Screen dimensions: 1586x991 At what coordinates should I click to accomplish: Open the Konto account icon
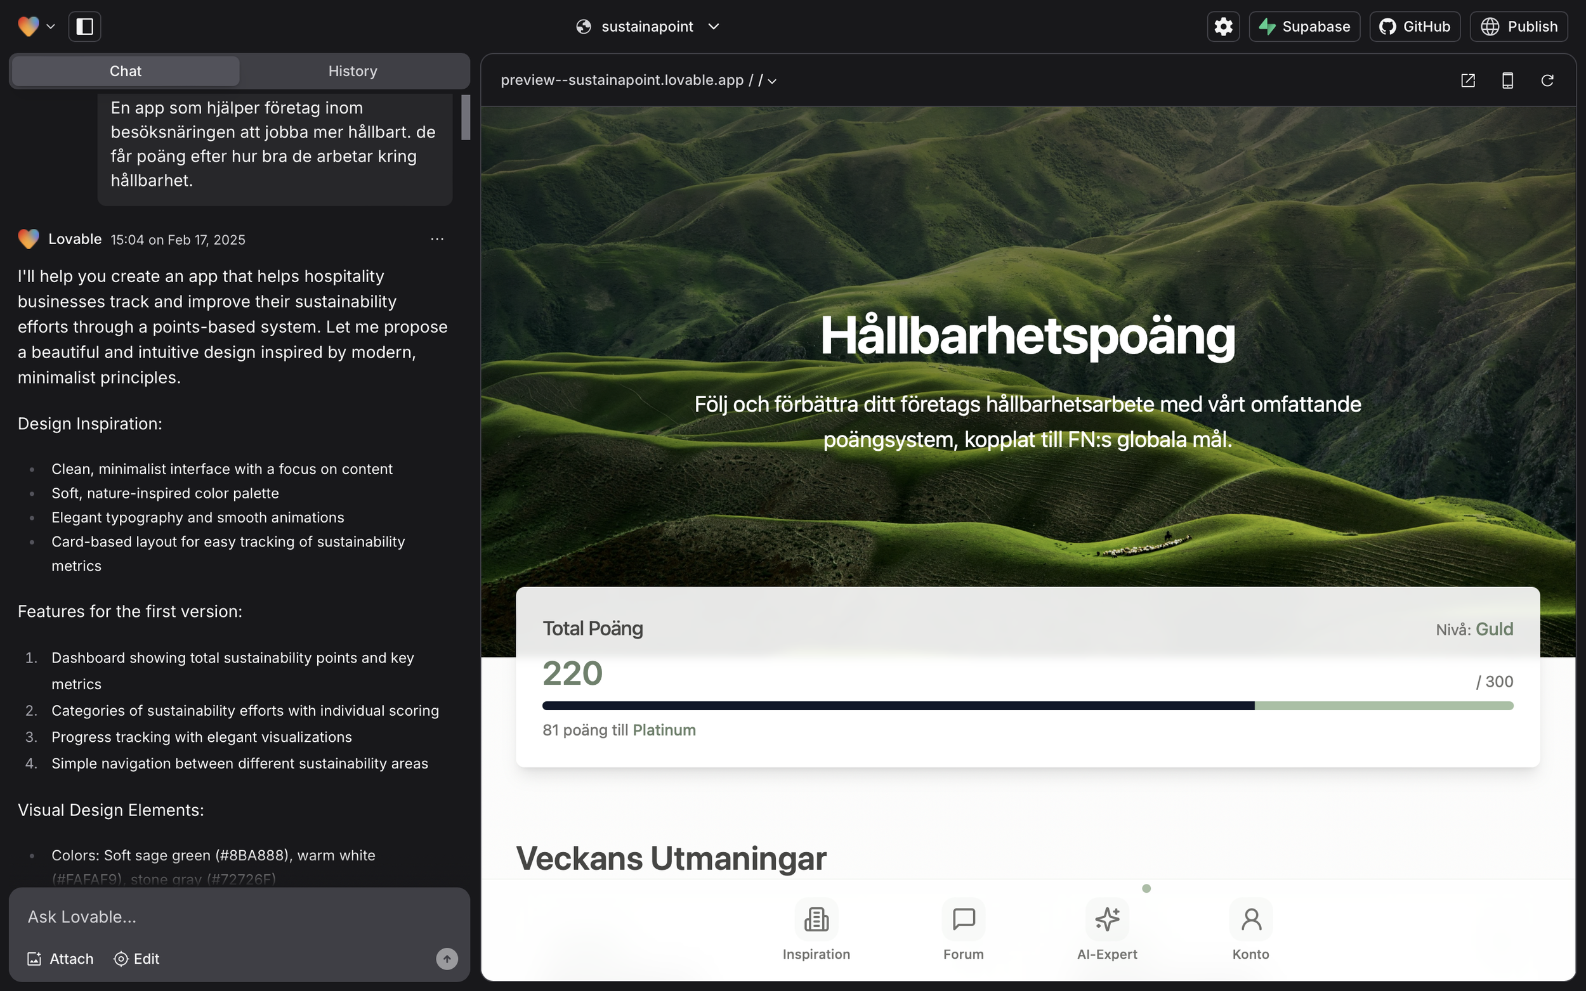point(1250,920)
